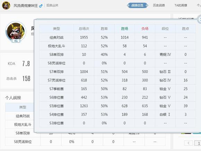Screen dimensions: 201x151
Task: Click the KDA value 7.8
Action: pyautogui.click(x=26, y=64)
